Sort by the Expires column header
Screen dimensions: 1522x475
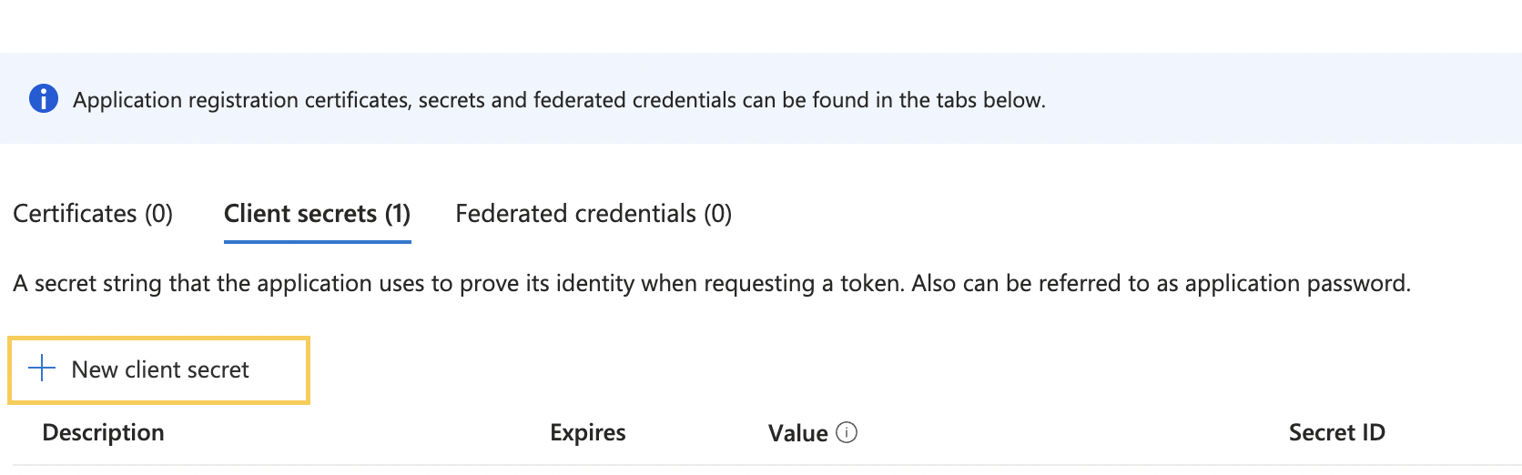pos(588,432)
